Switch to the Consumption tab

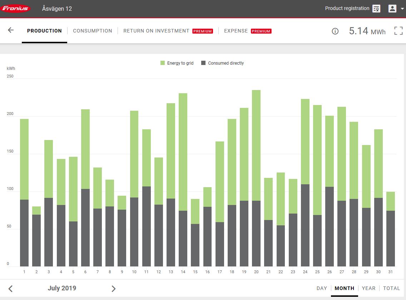click(x=93, y=31)
